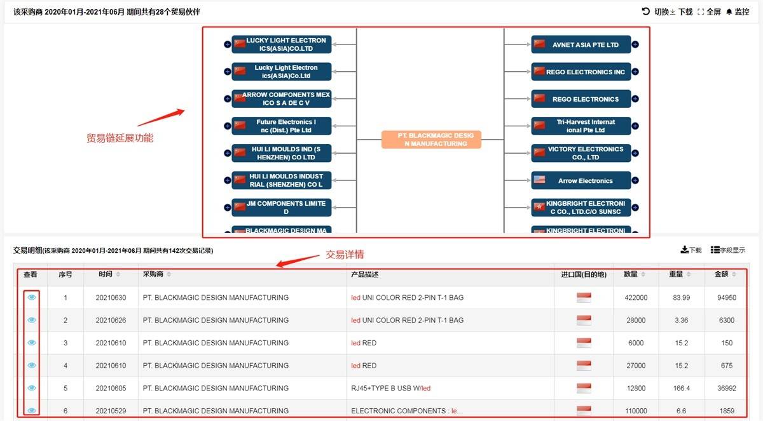
Task: Click the China flag on VICTORY ELECTRONICS
Action: point(539,153)
